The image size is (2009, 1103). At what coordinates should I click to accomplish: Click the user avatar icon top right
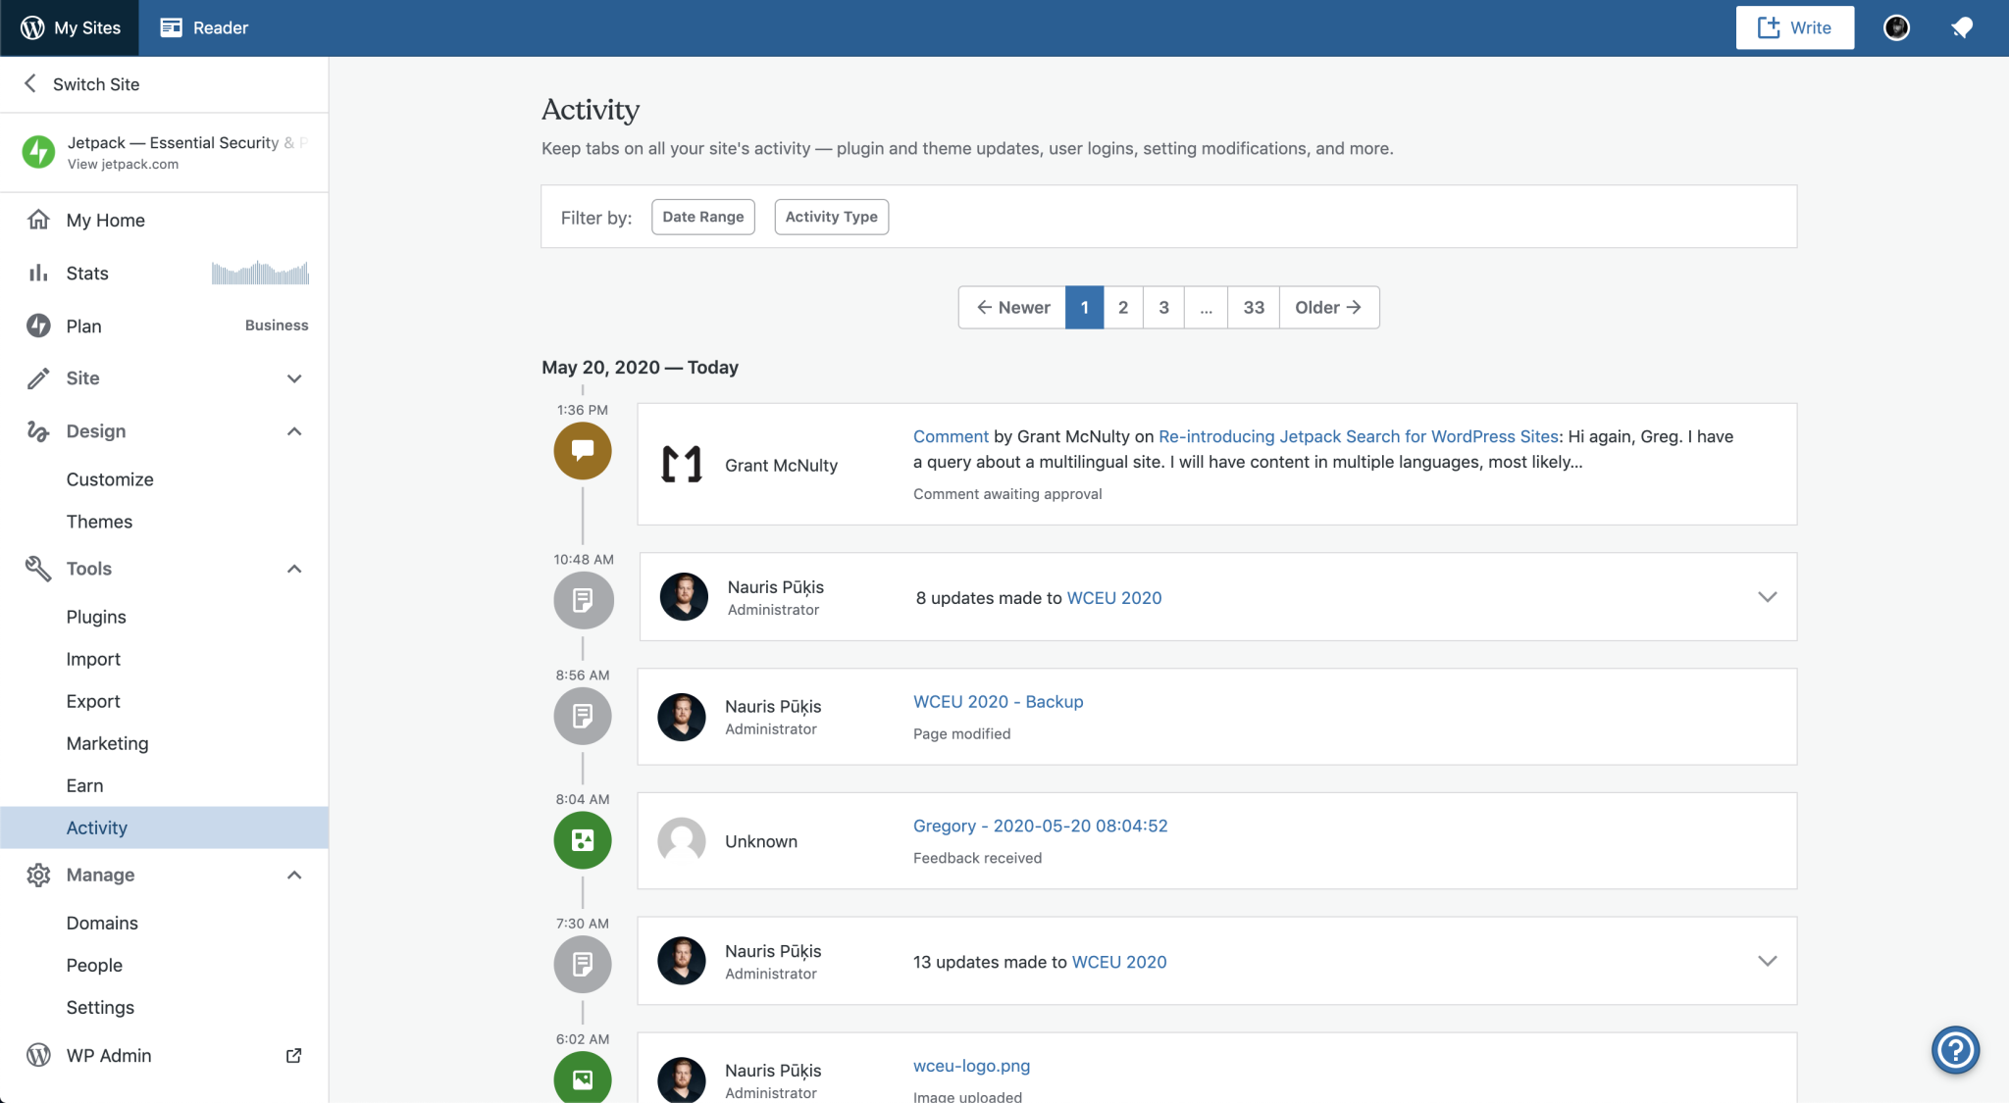(1895, 25)
